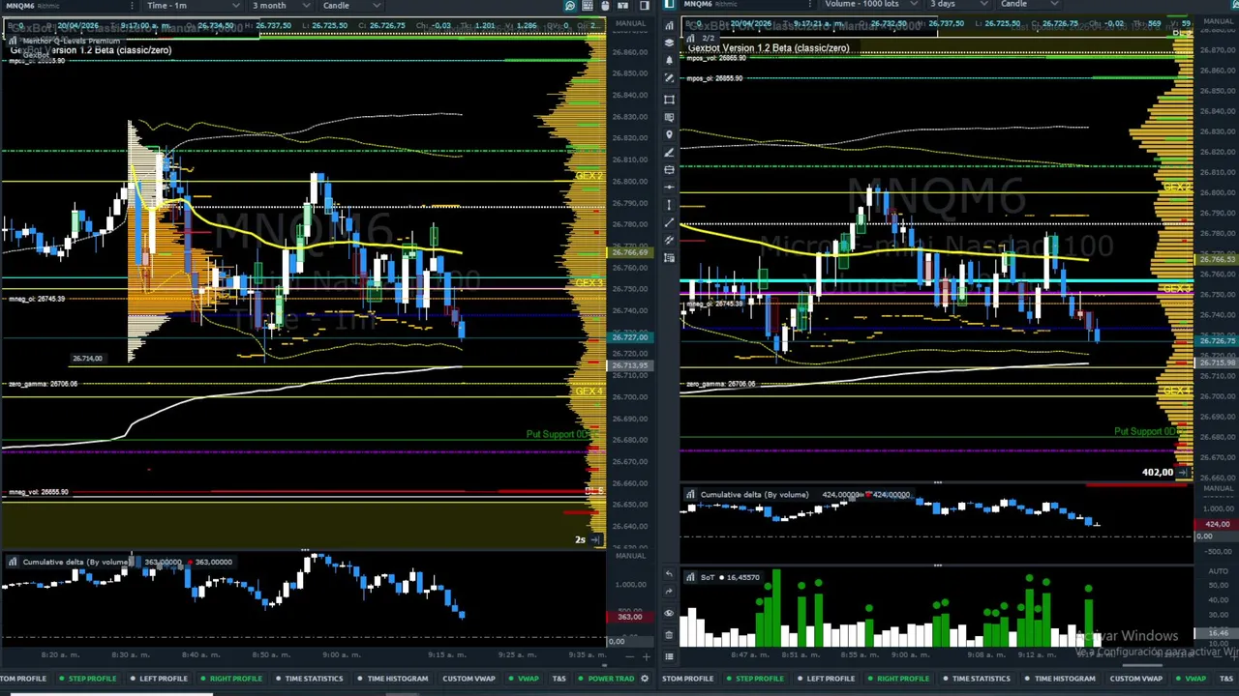
Task: Toggle RIGHT PROFILE on right chart toolbar
Action: click(x=898, y=679)
